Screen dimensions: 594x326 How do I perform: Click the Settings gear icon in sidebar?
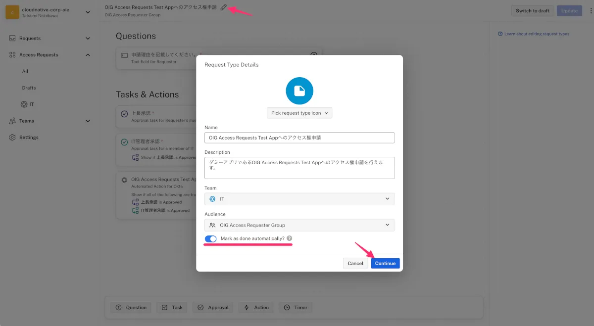(12, 138)
